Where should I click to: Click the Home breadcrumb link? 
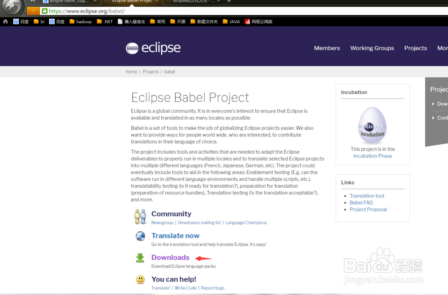pyautogui.click(x=131, y=72)
